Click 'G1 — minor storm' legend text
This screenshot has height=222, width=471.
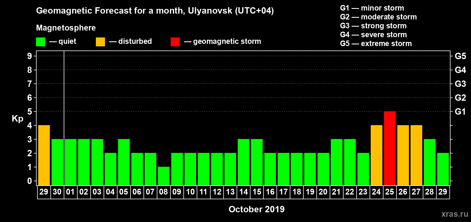coord(372,8)
